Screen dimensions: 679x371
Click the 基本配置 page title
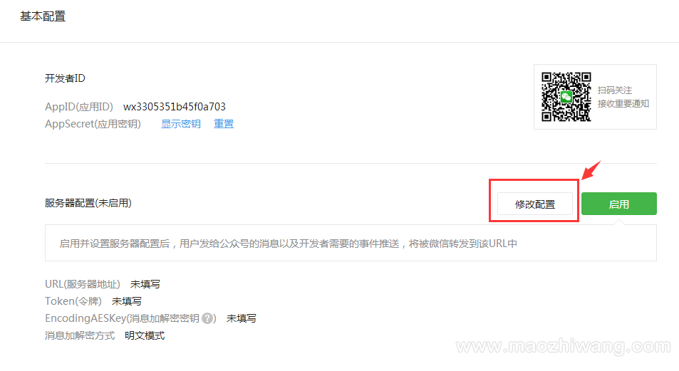click(x=43, y=16)
